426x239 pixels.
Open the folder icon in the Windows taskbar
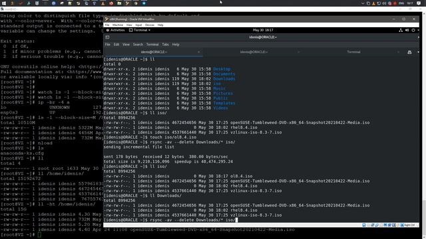119,3
